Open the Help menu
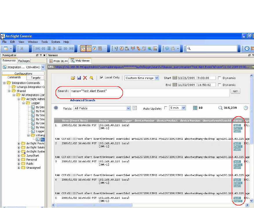Viewport: 254px width, 208px height. click(x=66, y=42)
